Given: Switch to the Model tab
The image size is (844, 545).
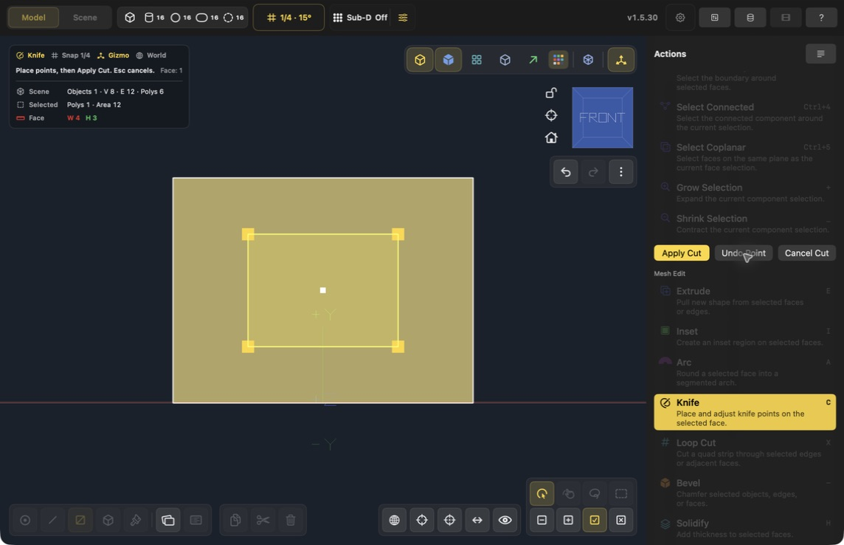Looking at the screenshot, I should point(33,18).
